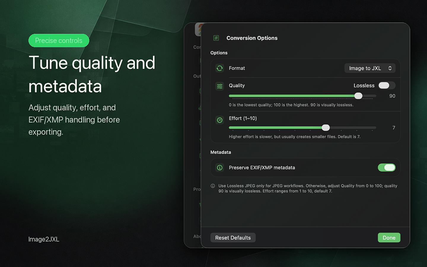Click the Image2JXL app name text
This screenshot has height=267, width=427.
[44, 239]
